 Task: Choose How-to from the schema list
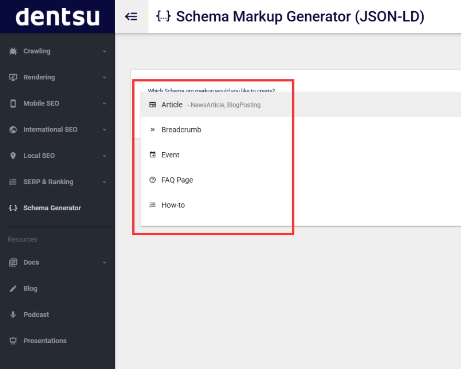[x=301, y=205]
